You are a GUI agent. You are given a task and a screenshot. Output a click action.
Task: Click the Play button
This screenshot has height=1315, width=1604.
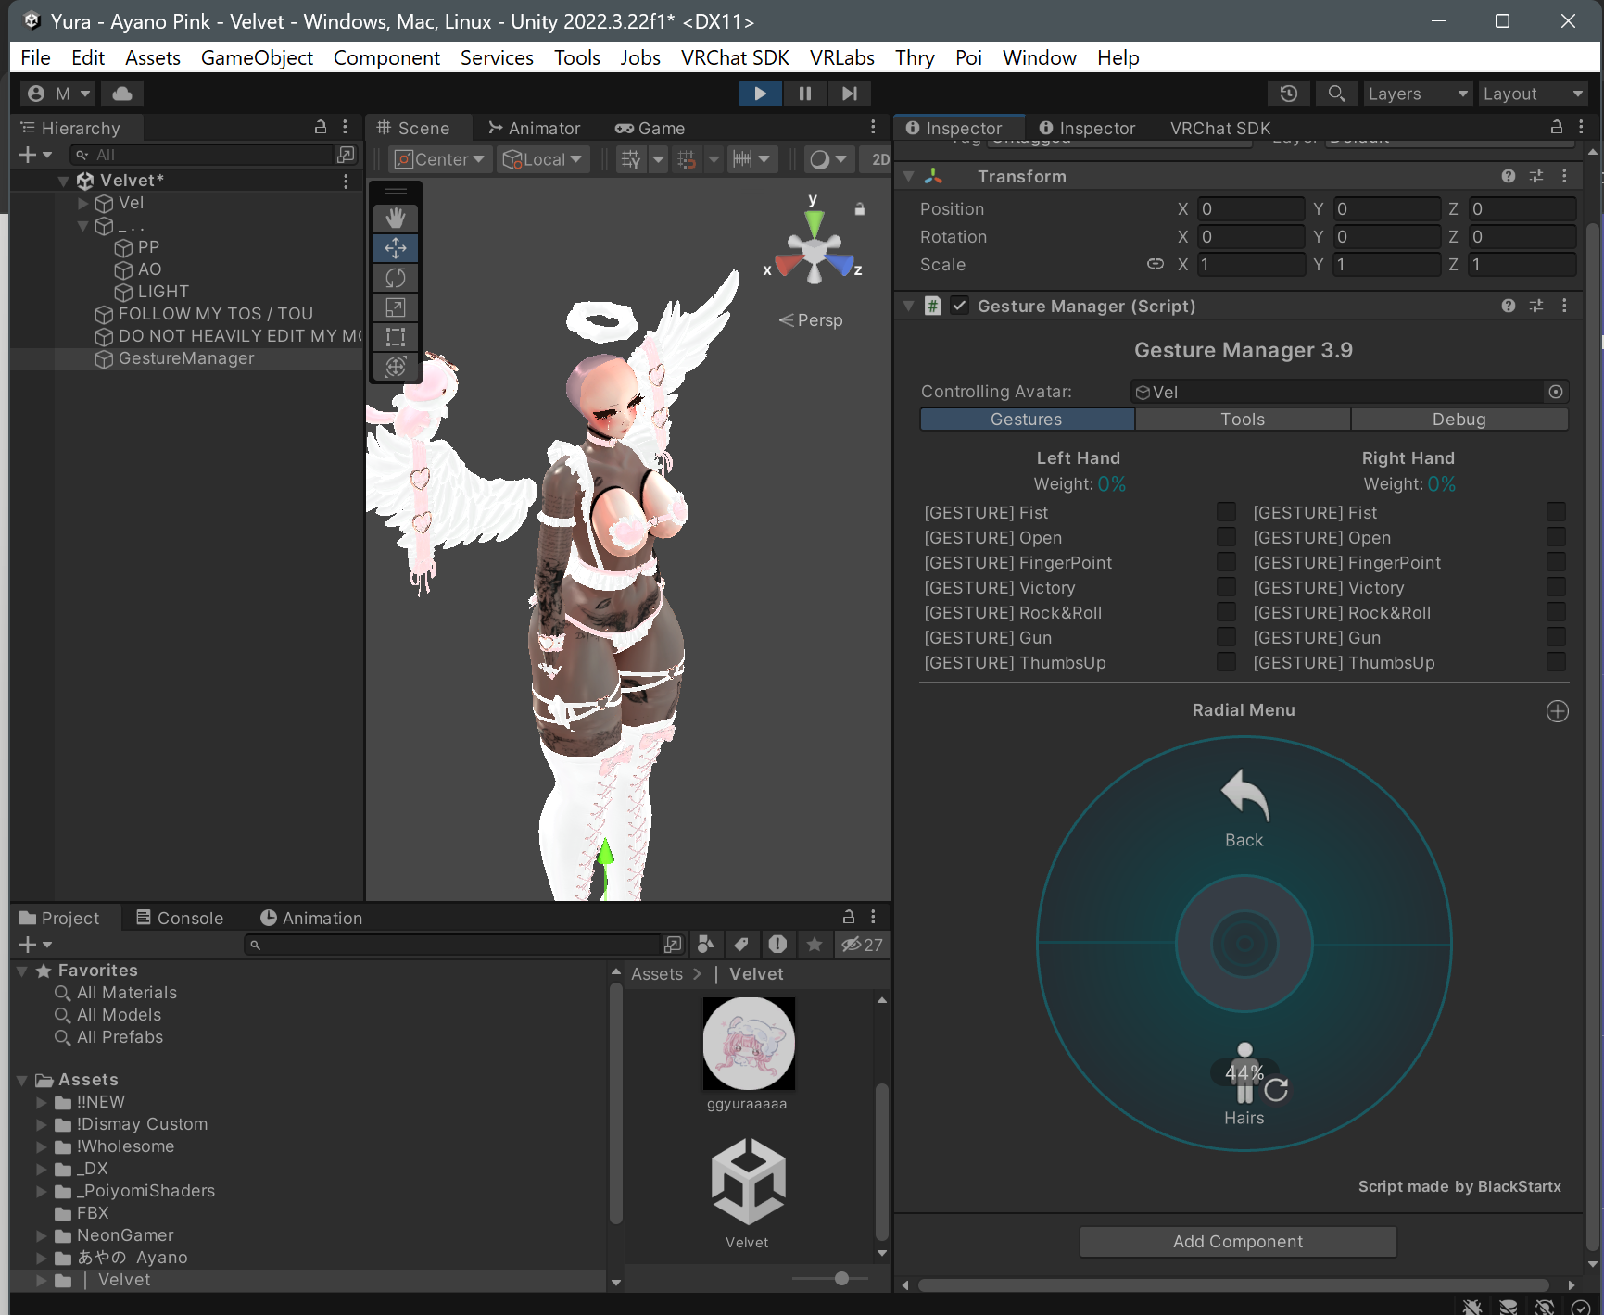coord(760,94)
